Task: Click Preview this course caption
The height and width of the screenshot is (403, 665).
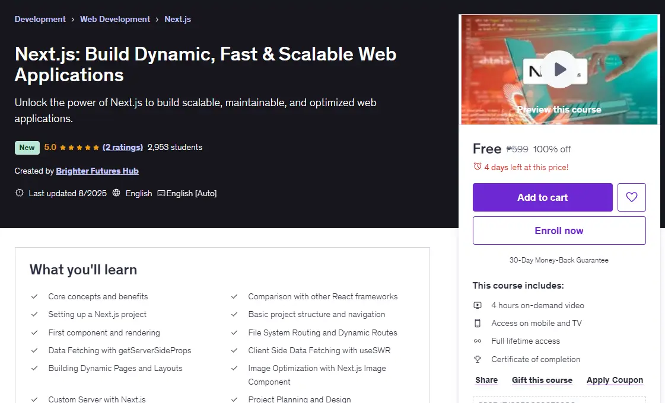Action: tap(559, 109)
